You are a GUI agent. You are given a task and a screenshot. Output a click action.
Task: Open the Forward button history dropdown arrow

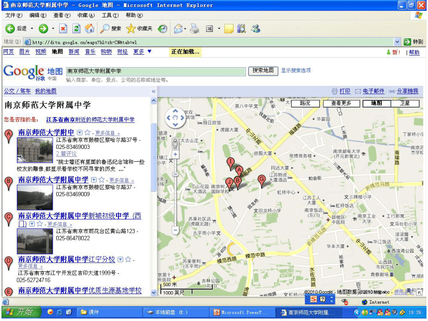(53, 28)
